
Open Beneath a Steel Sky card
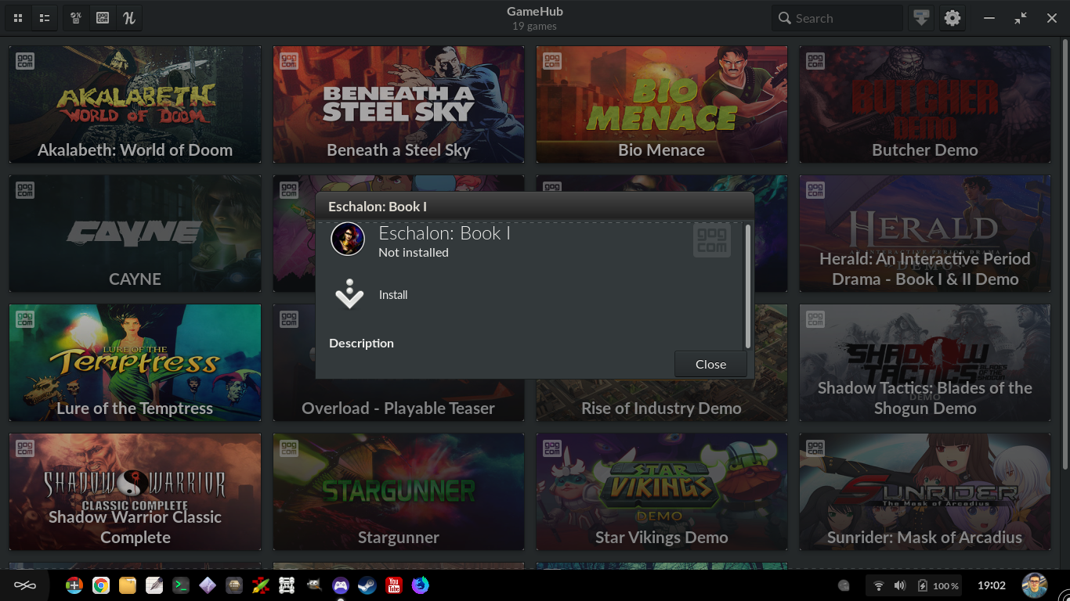click(399, 104)
